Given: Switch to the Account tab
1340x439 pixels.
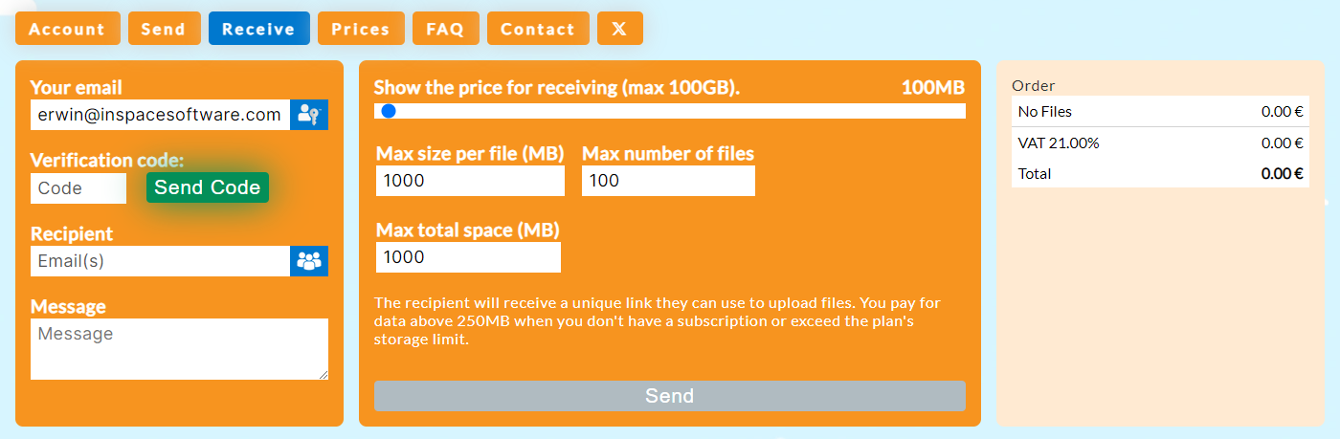Looking at the screenshot, I should [67, 29].
